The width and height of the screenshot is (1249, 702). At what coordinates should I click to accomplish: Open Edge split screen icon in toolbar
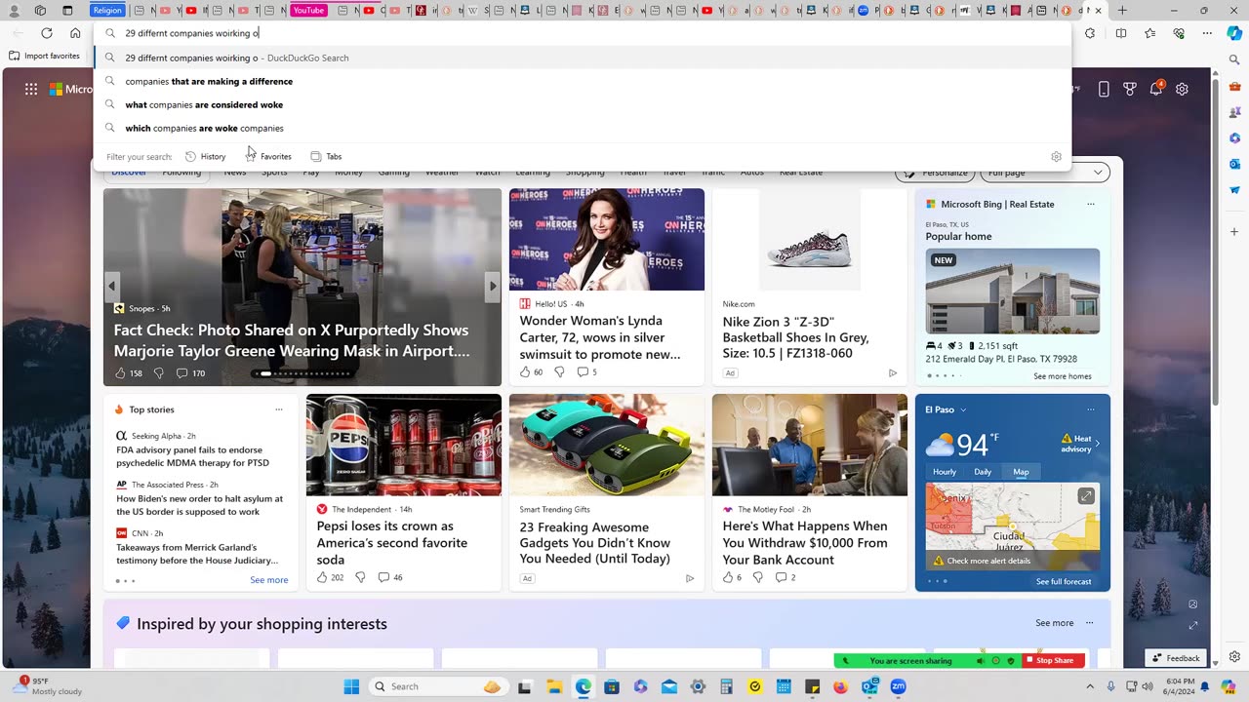(x=1121, y=33)
